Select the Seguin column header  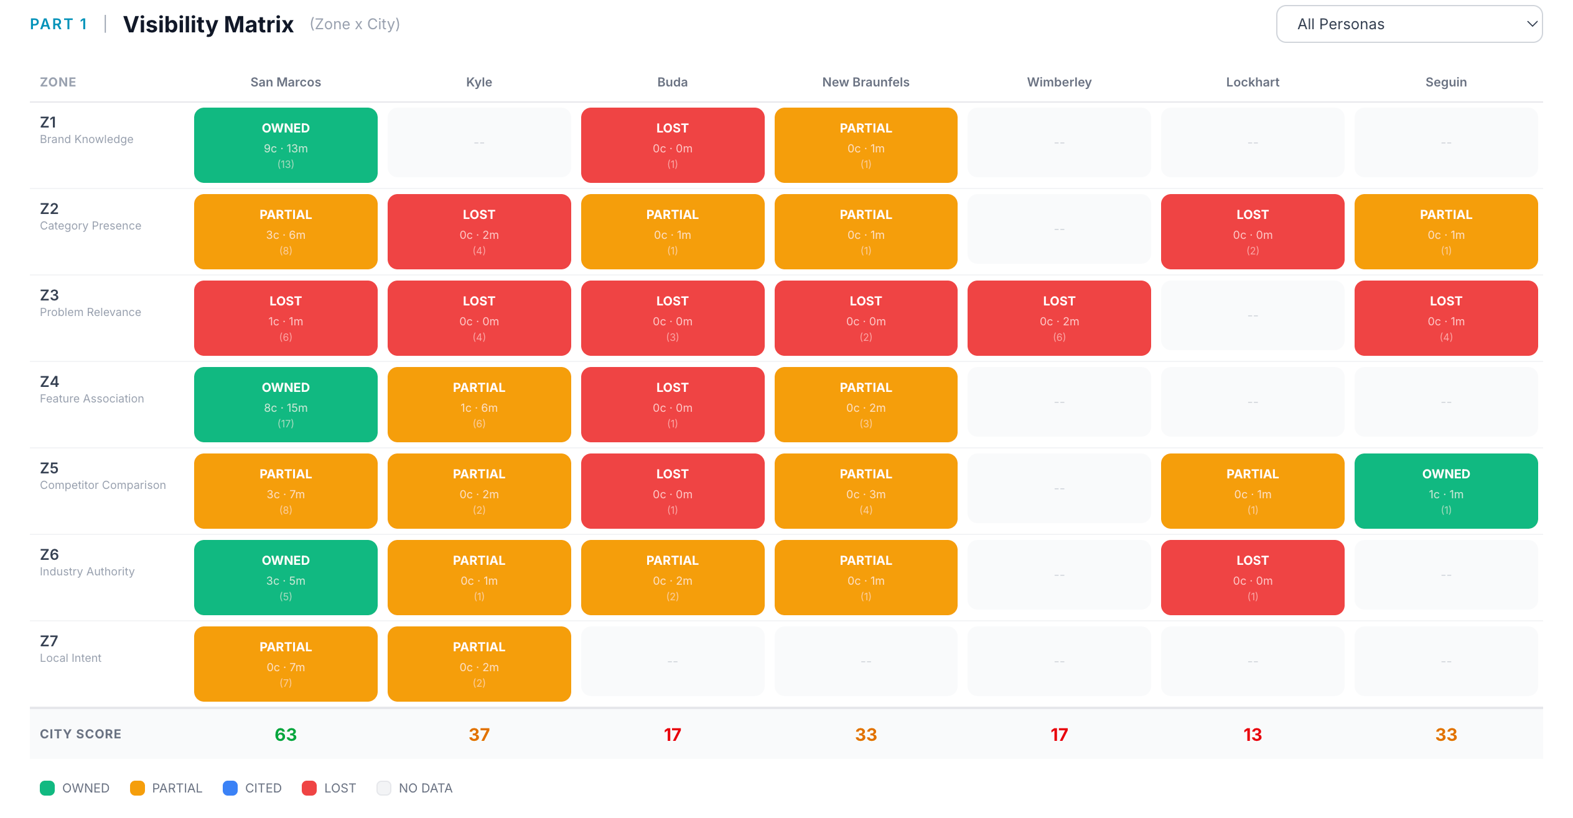[1446, 82]
